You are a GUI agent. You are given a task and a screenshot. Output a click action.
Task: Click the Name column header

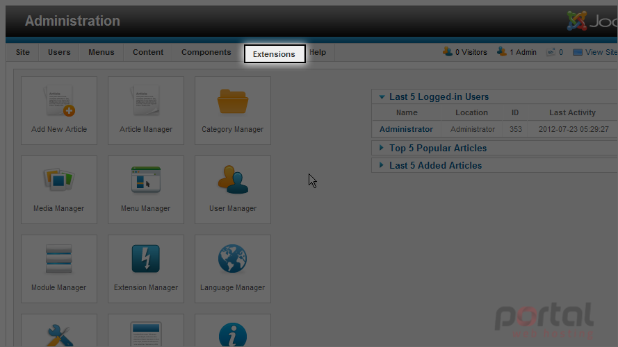click(407, 112)
